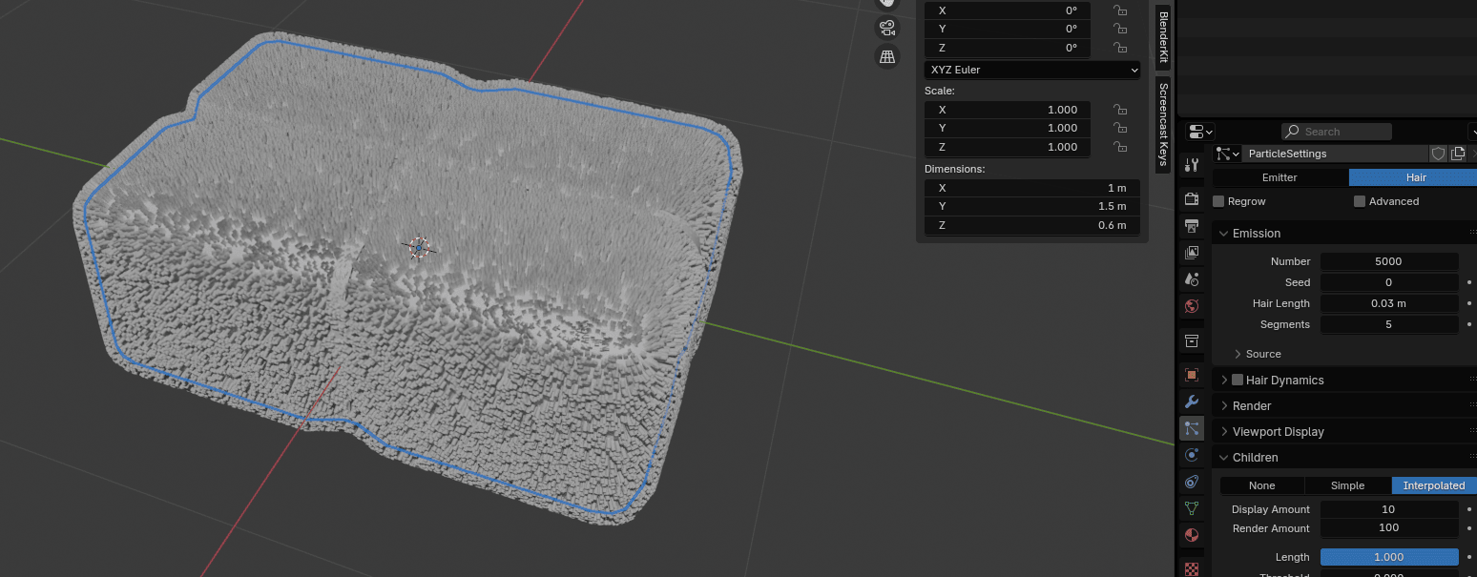Viewport: 1477px width, 577px height.
Task: Enable the Advanced checkbox
Action: (x=1360, y=201)
